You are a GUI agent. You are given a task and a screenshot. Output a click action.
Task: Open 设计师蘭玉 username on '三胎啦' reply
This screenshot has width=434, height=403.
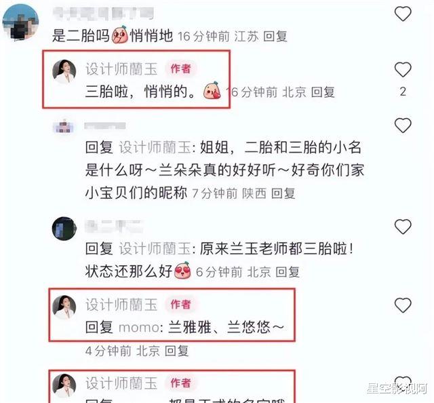(121, 69)
